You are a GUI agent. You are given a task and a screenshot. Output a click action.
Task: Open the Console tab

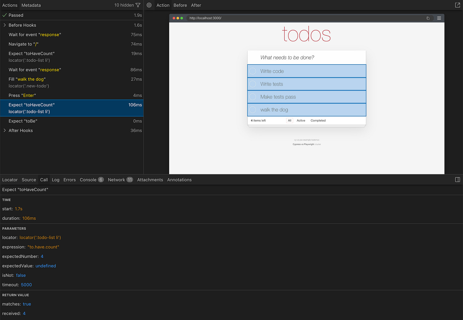pyautogui.click(x=92, y=180)
